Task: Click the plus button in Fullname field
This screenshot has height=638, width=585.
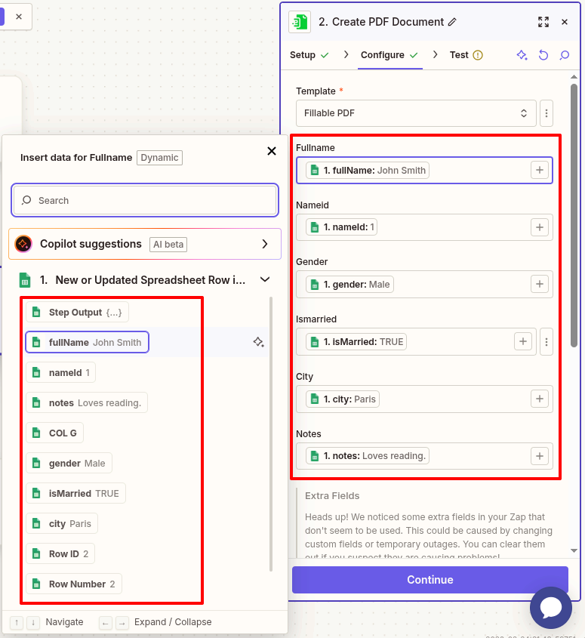Action: point(540,170)
